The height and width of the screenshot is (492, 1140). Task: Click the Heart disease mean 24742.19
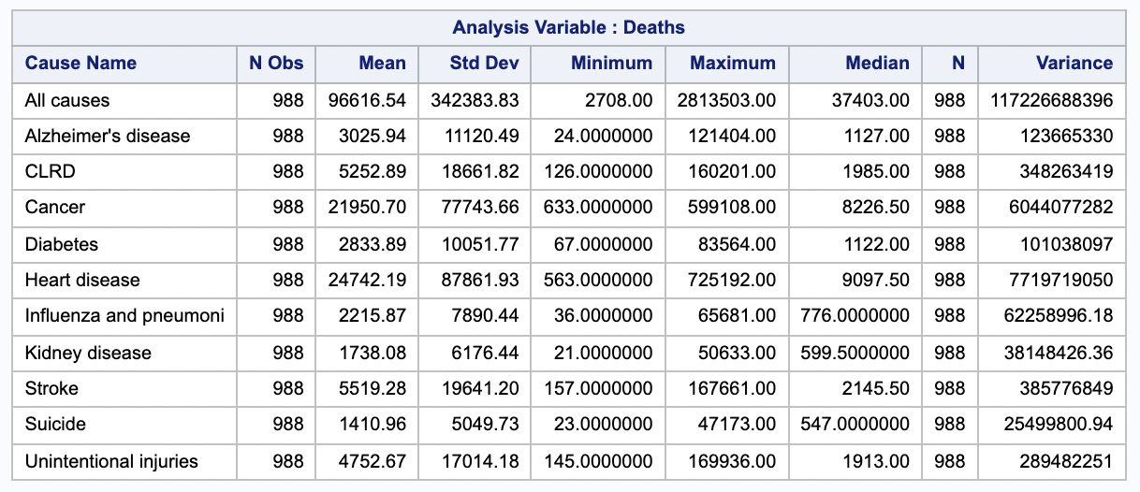point(368,280)
